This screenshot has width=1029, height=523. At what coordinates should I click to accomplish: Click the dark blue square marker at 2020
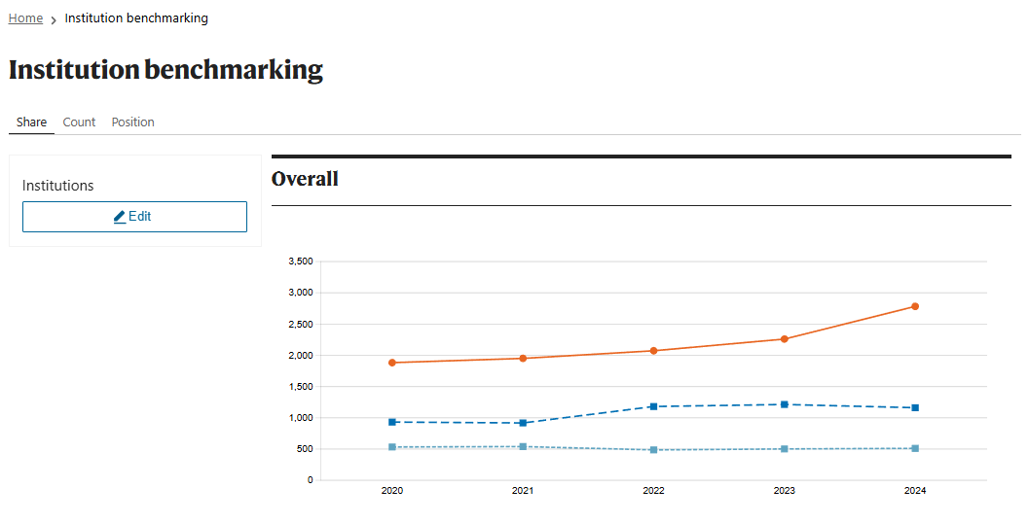click(392, 422)
